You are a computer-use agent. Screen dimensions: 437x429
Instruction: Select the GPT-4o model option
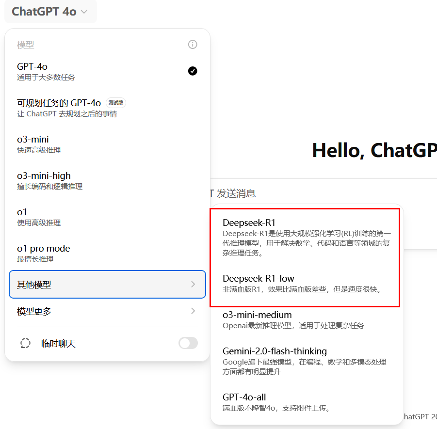(107, 71)
